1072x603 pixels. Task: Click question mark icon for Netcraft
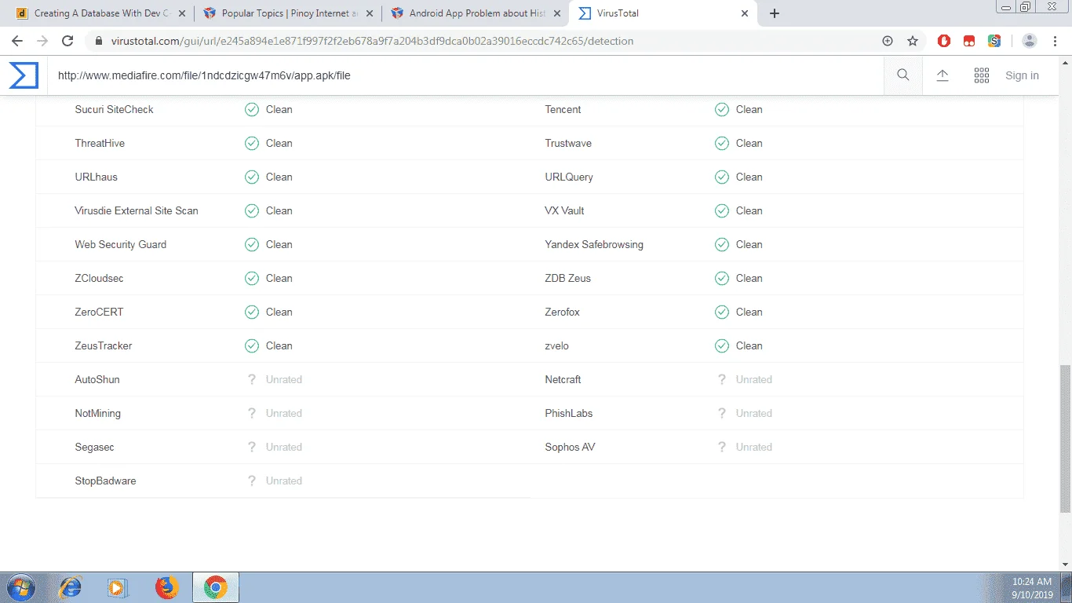coord(722,379)
